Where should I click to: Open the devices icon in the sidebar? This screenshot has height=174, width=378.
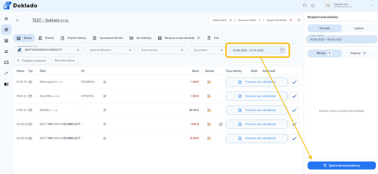pos(6,62)
